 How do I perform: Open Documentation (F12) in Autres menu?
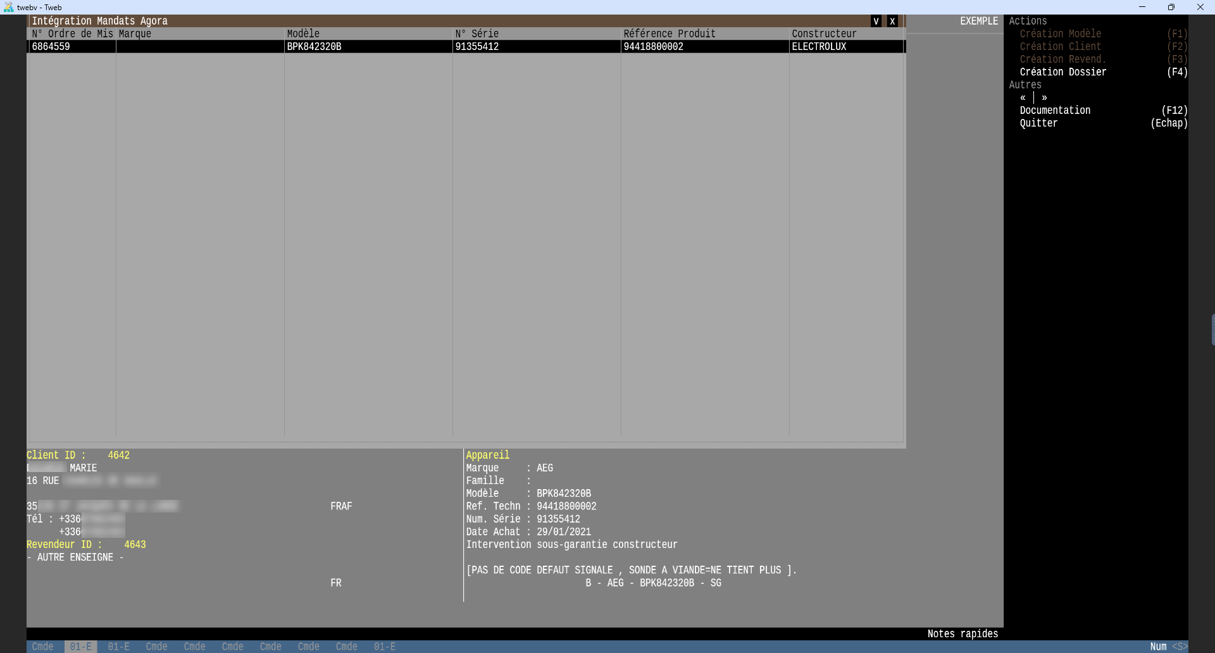[1055, 110]
